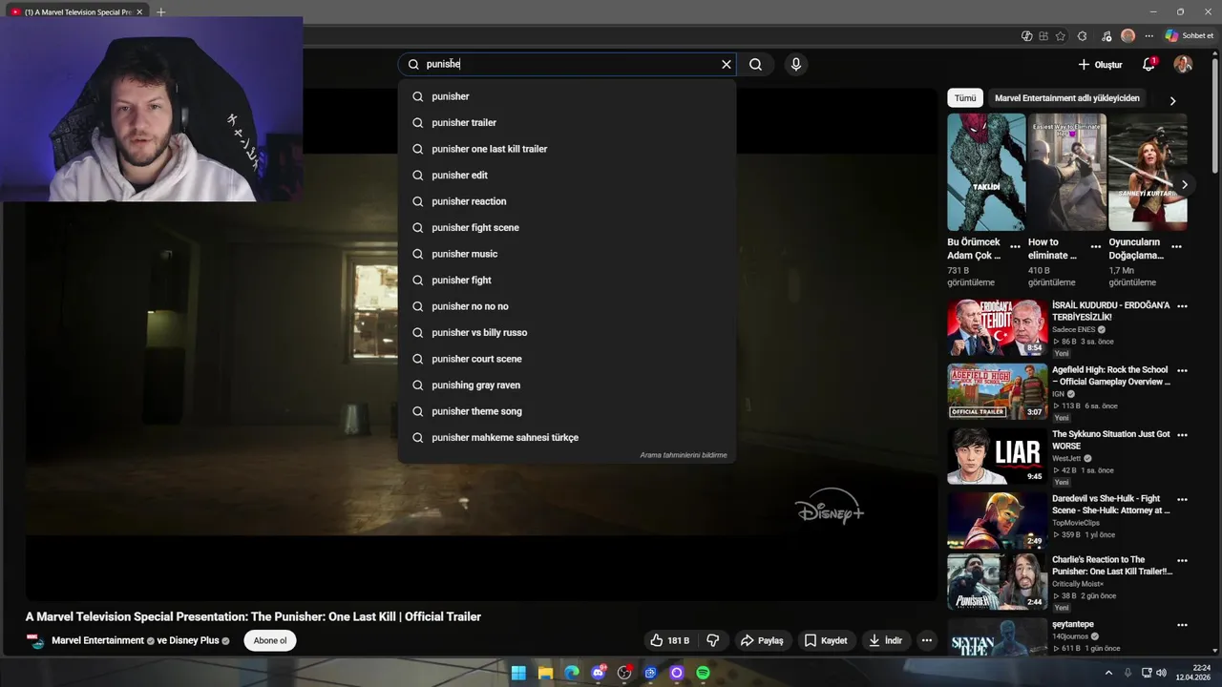Pick suggestion 'punisher no no no'
Image resolution: width=1222 pixels, height=687 pixels.
(567, 306)
